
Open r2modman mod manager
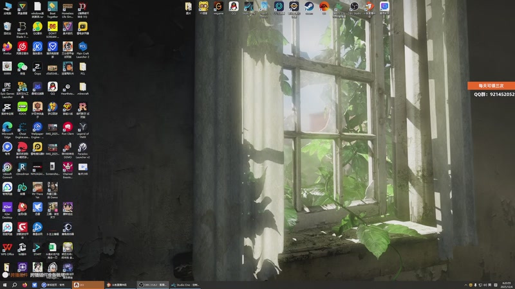click(23, 168)
